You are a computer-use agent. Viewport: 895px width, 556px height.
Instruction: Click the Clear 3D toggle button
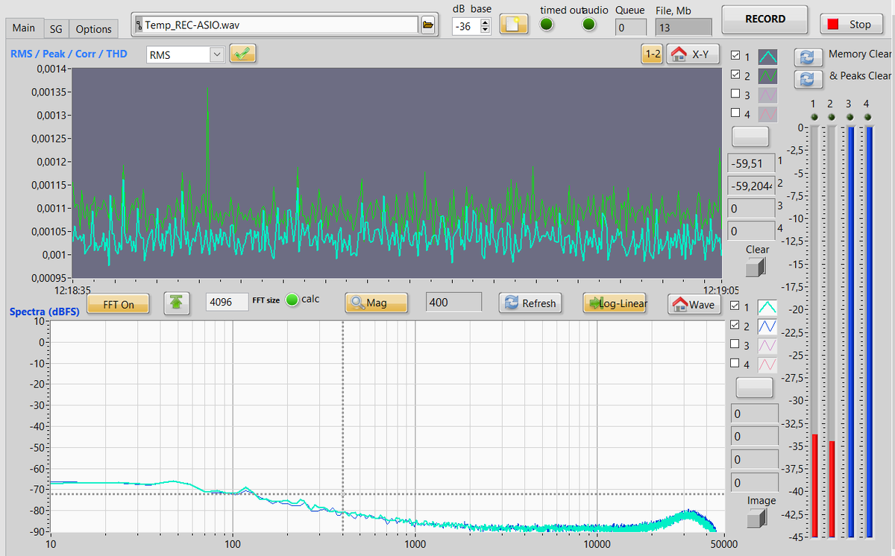click(756, 267)
